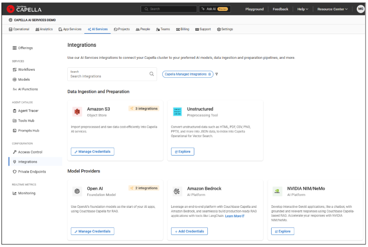Expand the Resource Center dropdown
The height and width of the screenshot is (247, 368).
pyautogui.click(x=332, y=9)
